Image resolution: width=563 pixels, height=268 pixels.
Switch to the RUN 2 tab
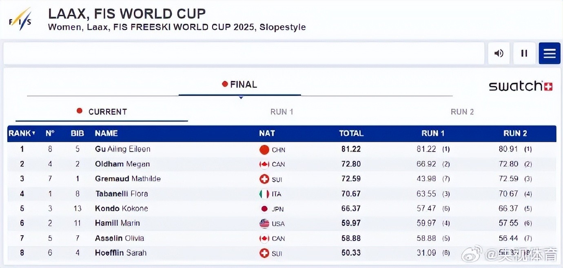462,112
